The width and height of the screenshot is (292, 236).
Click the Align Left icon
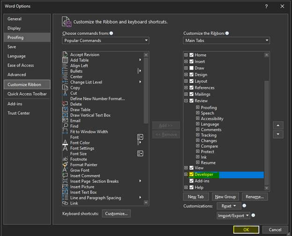65,66
